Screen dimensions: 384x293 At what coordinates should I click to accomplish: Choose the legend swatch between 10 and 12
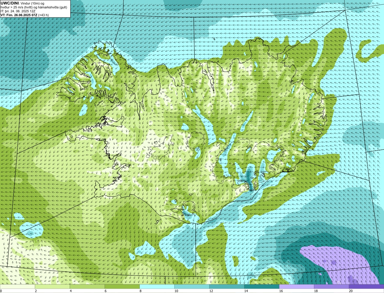(x=192, y=286)
